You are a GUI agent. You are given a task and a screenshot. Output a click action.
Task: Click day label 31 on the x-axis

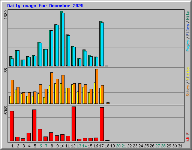click(180, 146)
